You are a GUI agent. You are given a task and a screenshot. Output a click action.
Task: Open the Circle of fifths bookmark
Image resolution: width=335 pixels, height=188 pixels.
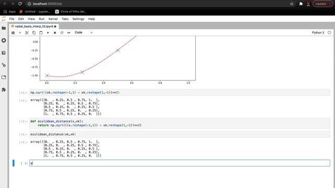pyautogui.click(x=71, y=11)
